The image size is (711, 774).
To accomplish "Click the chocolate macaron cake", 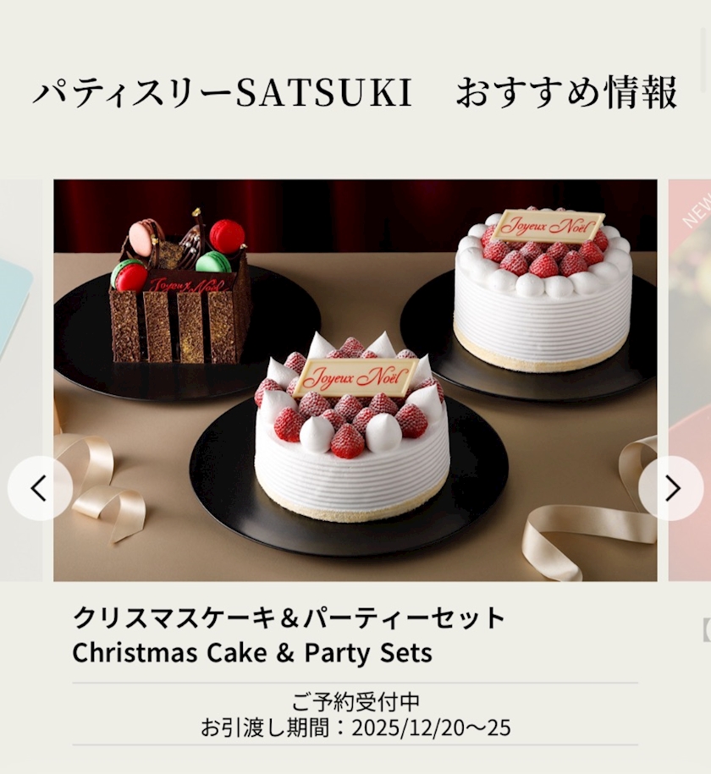I will point(180,288).
